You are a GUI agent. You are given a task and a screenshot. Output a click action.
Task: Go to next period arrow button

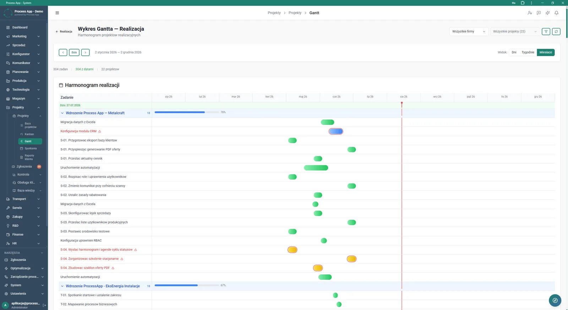coord(85,52)
